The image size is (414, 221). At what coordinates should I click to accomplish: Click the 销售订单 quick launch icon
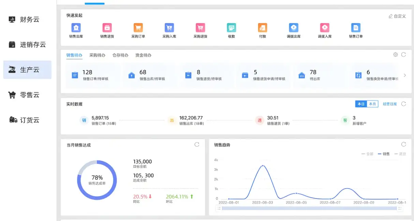[356, 28]
